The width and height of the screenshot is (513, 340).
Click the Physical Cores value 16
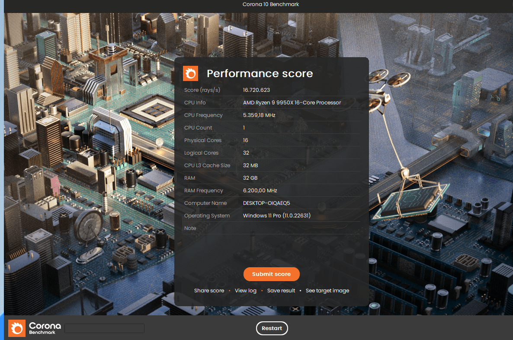click(x=245, y=140)
